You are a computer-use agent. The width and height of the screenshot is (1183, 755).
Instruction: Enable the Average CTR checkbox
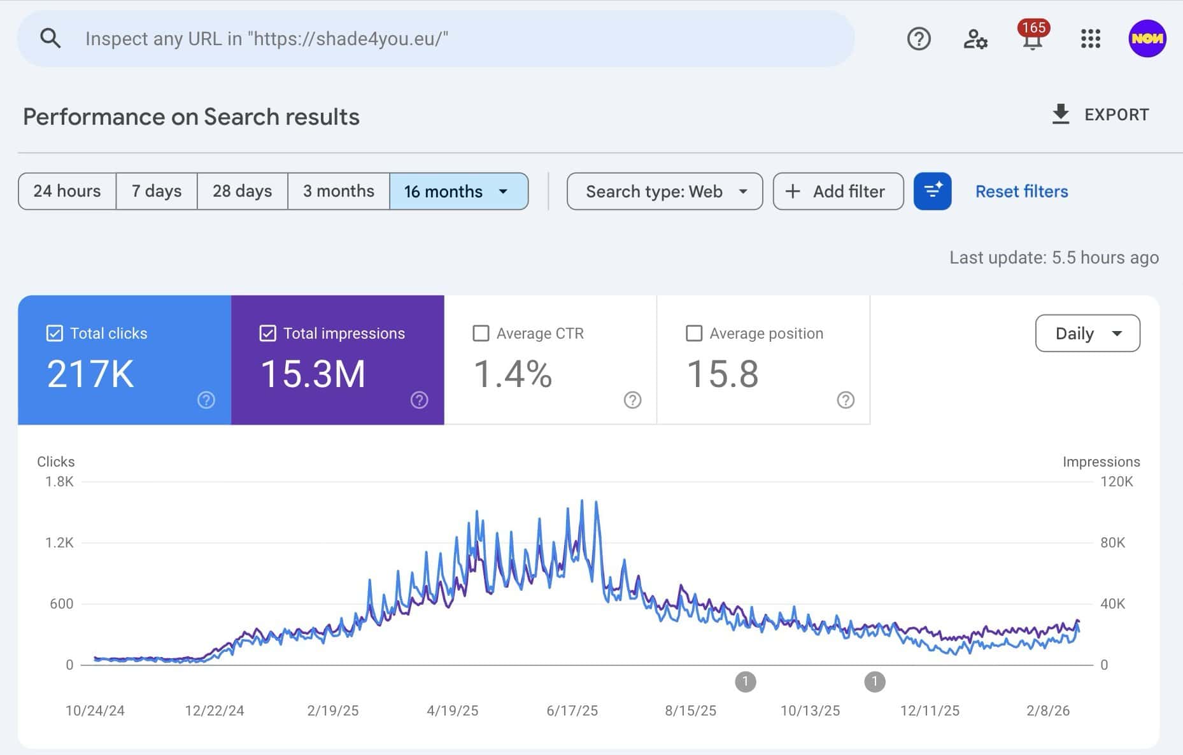(481, 333)
